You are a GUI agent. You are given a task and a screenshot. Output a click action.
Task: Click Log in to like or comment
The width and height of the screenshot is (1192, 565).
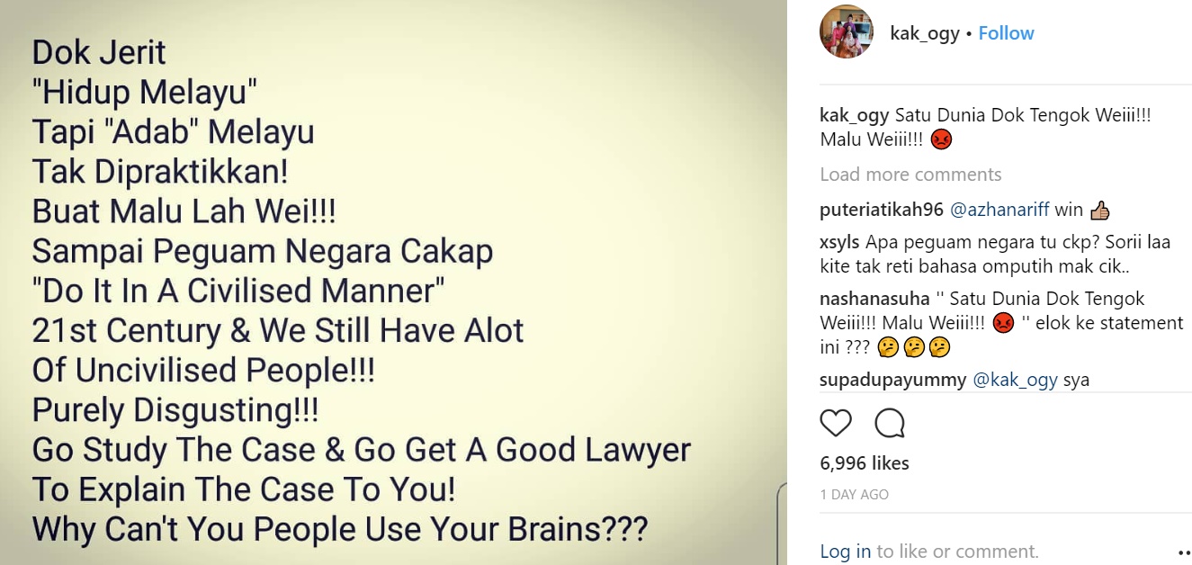coord(846,551)
